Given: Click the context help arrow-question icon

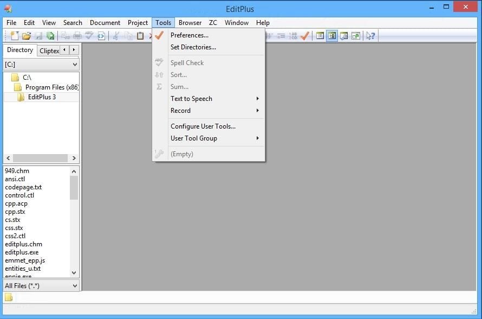Looking at the screenshot, I should 370,36.
